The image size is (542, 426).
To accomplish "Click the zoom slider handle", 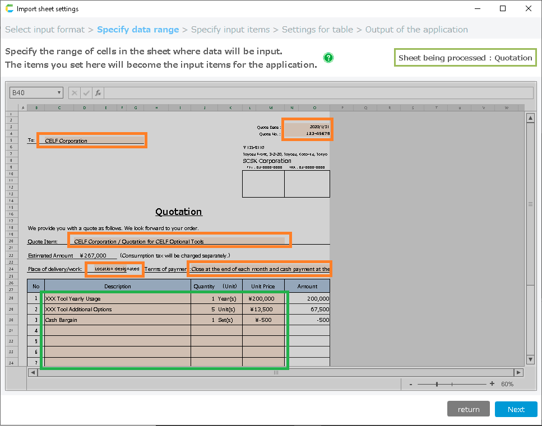I will 437,384.
